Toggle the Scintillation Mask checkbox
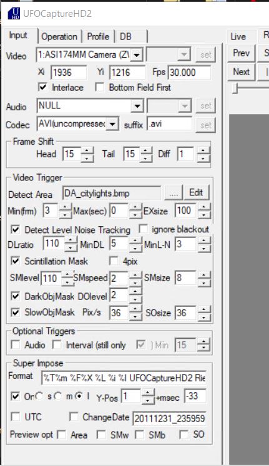This screenshot has width=269, height=466. point(16,261)
